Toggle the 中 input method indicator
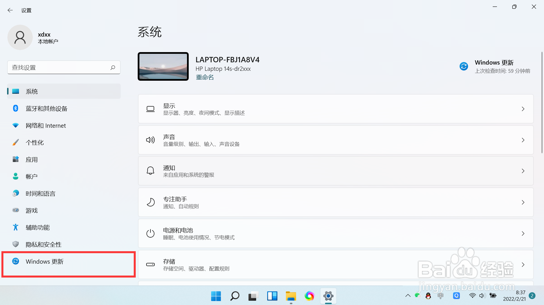Image resolution: width=544 pixels, height=305 pixels. [440, 296]
